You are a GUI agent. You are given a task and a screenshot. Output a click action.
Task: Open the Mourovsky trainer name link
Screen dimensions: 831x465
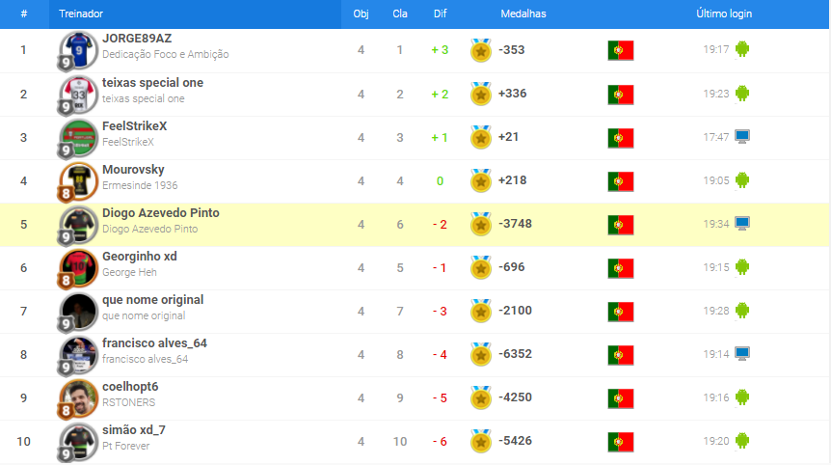click(x=133, y=170)
